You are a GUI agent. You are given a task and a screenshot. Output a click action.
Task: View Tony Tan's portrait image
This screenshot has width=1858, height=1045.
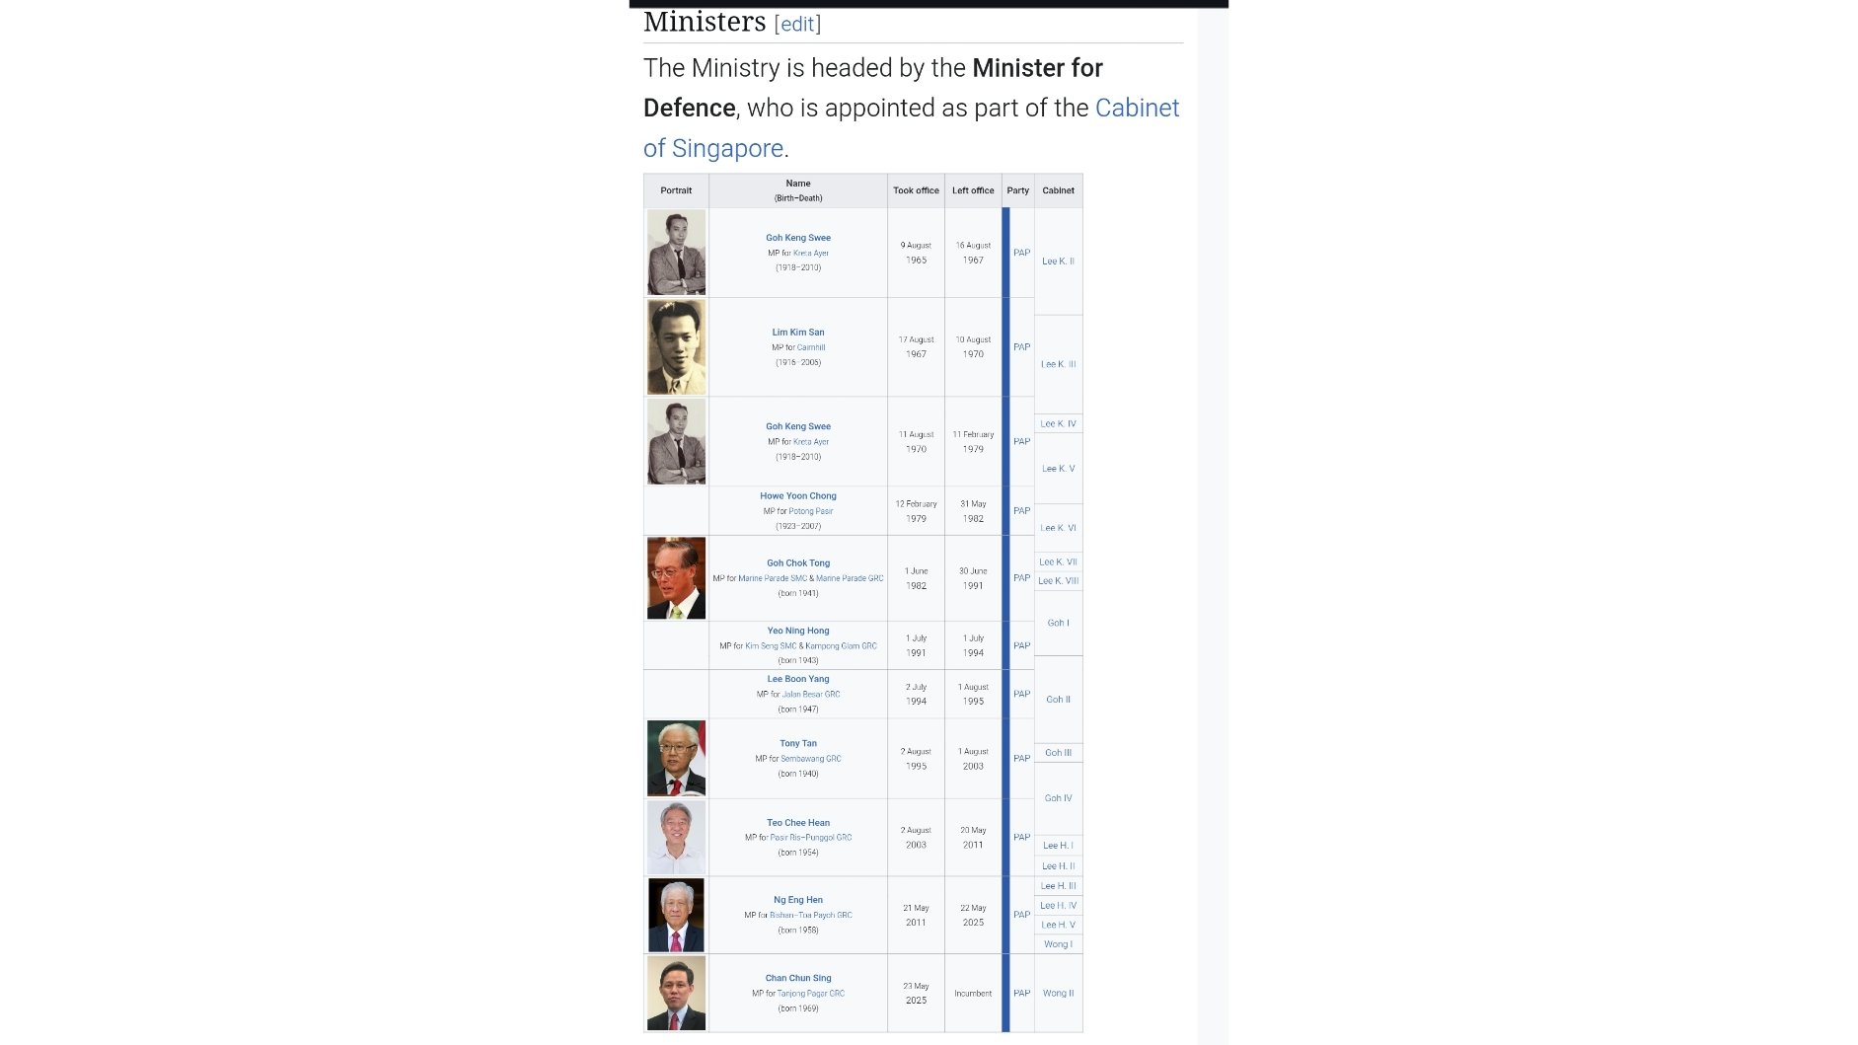click(676, 758)
